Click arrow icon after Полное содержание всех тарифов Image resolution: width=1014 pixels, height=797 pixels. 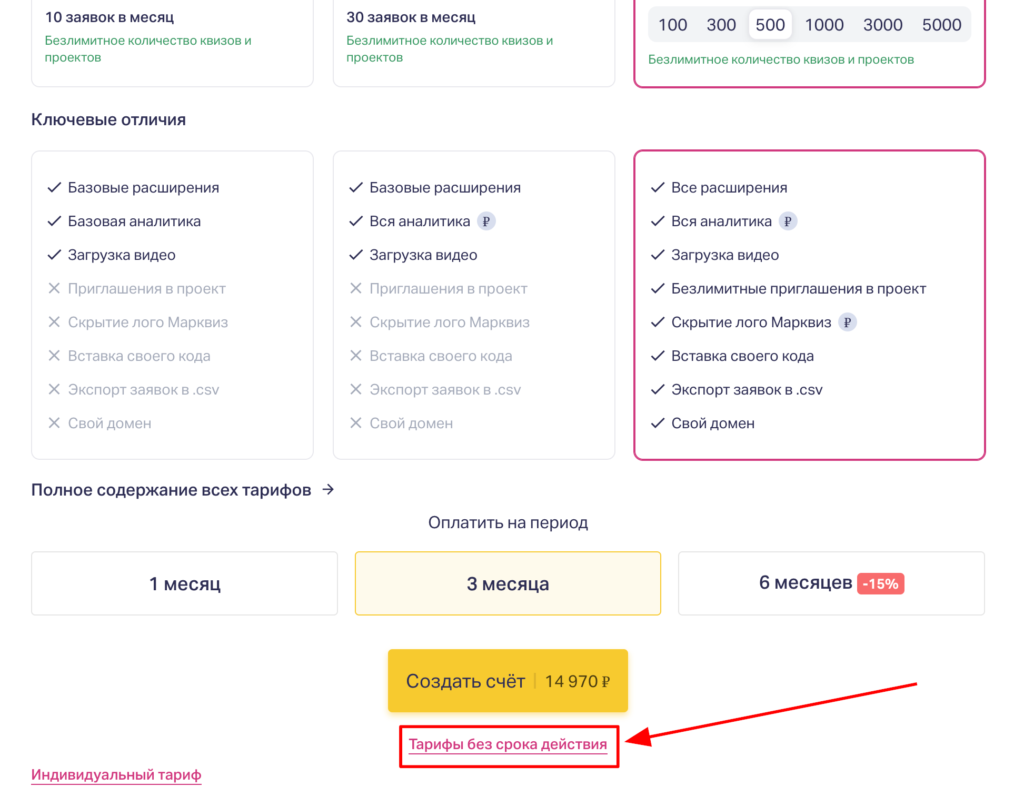click(x=329, y=490)
